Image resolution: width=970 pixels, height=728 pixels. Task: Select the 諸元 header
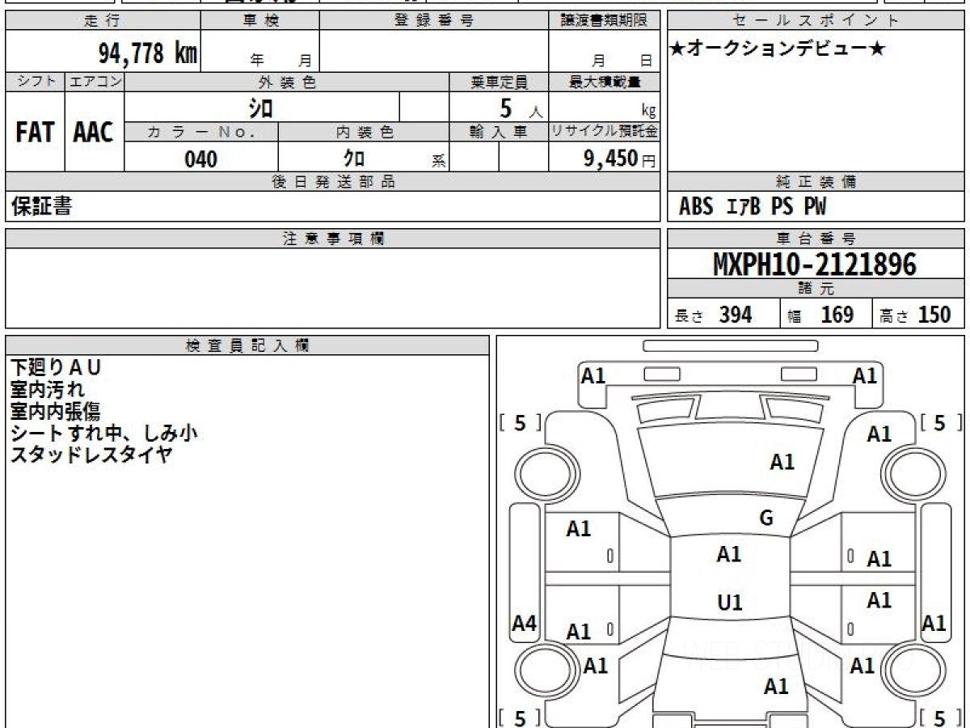pyautogui.click(x=816, y=289)
